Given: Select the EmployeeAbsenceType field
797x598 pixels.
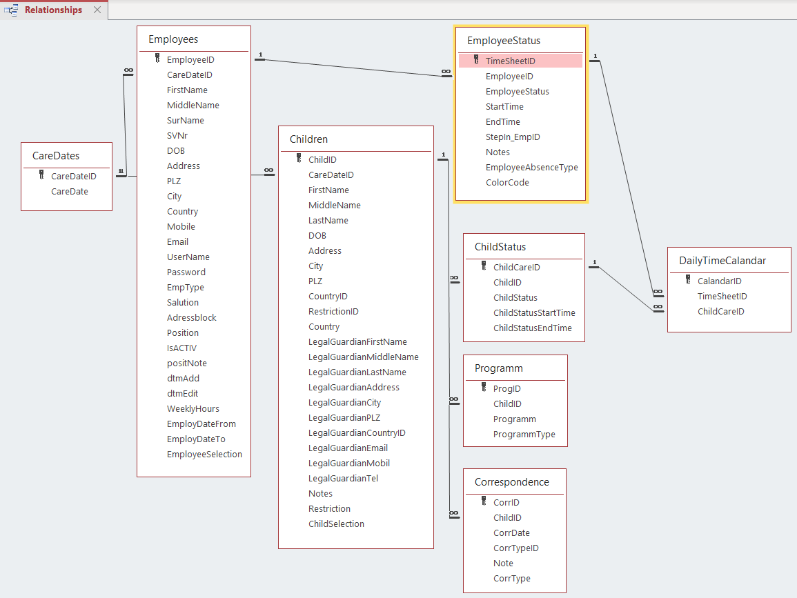Looking at the screenshot, I should click(x=531, y=168).
